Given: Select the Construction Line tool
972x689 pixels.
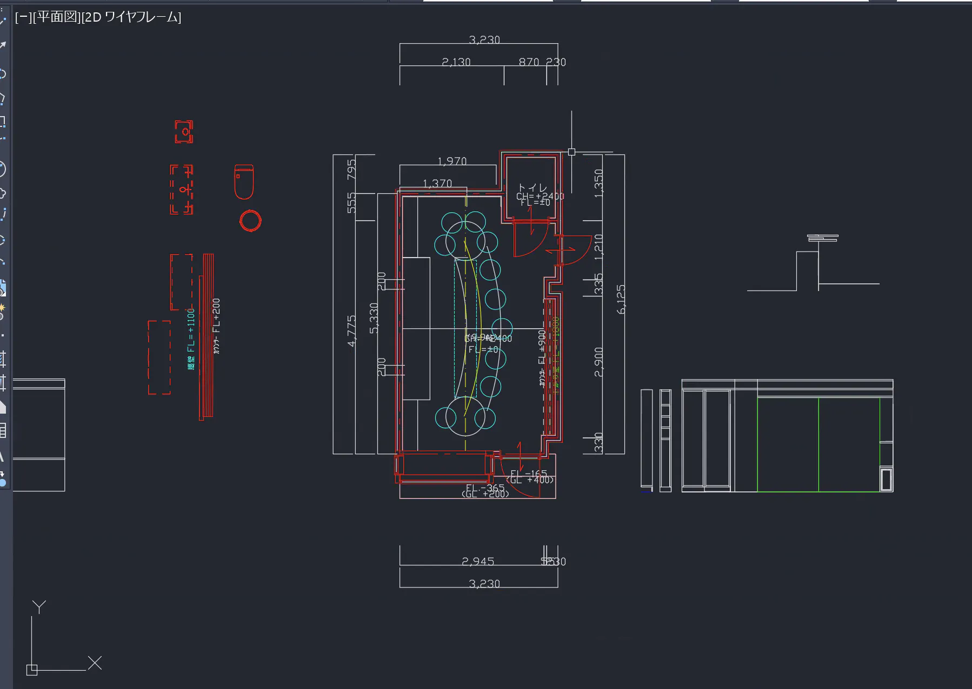Looking at the screenshot, I should [3, 46].
